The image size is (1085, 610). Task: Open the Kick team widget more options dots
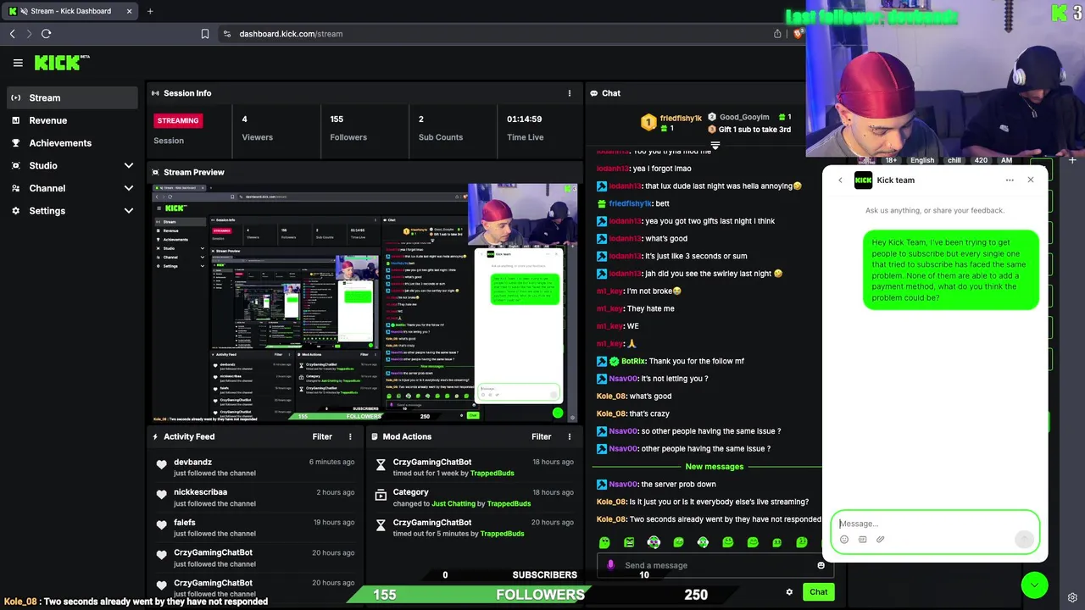(x=1010, y=180)
